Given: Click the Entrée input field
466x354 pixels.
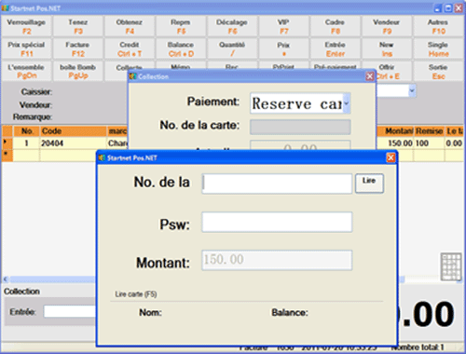Looking at the screenshot, I should click(x=70, y=311).
